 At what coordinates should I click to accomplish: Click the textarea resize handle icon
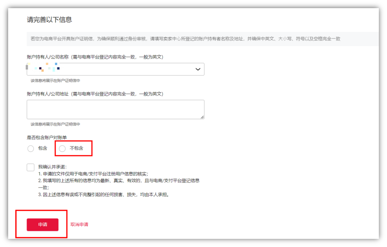203,117
